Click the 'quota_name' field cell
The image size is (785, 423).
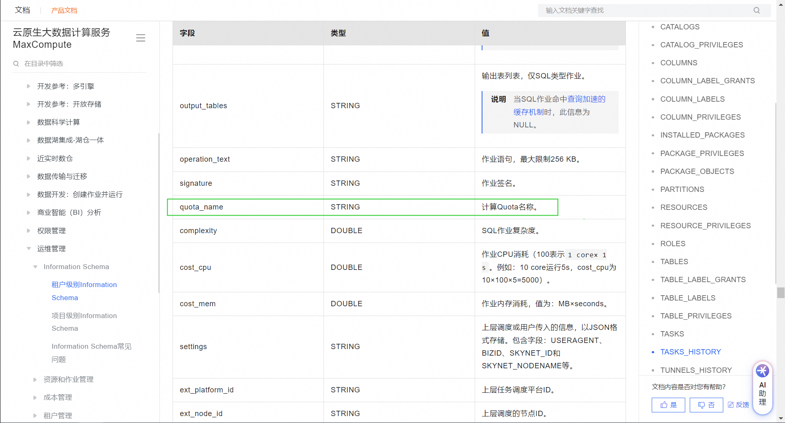tap(248, 207)
